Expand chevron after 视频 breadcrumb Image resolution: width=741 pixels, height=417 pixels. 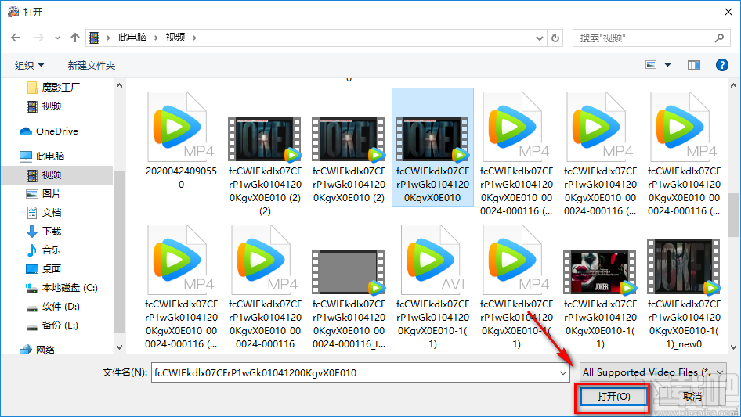coord(194,38)
